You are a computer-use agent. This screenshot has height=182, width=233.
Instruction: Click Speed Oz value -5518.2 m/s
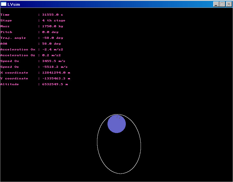click(x=55, y=67)
